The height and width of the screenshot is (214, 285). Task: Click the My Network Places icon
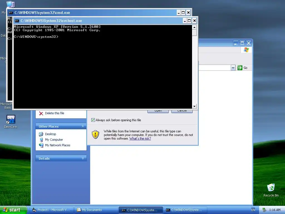click(41, 145)
